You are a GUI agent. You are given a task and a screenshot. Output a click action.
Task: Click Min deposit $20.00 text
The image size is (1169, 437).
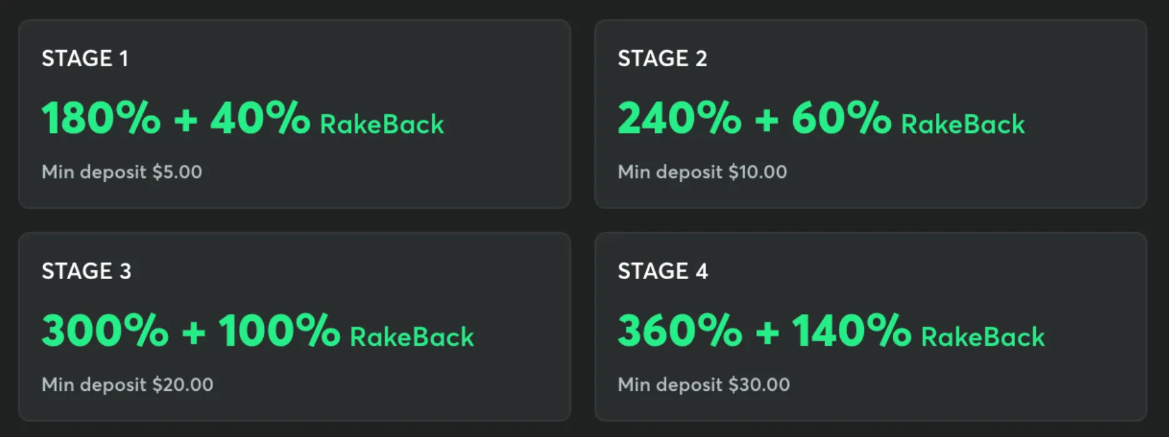[x=128, y=385]
